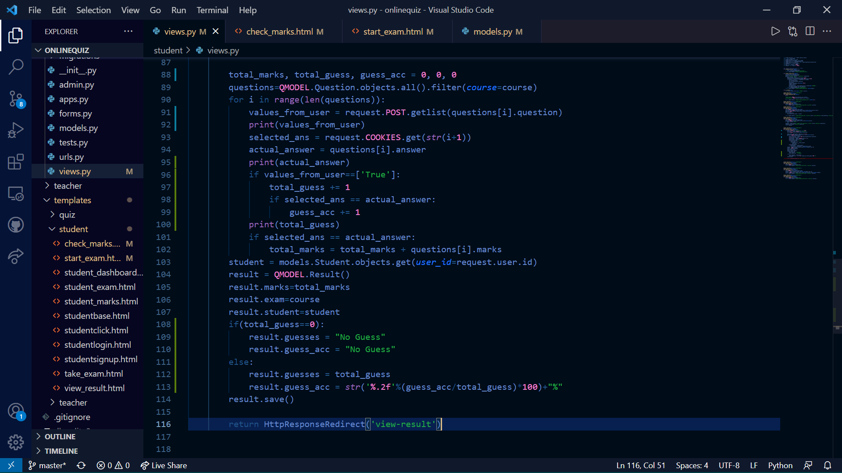
Task: Open the Extensions view
Action: tap(16, 162)
